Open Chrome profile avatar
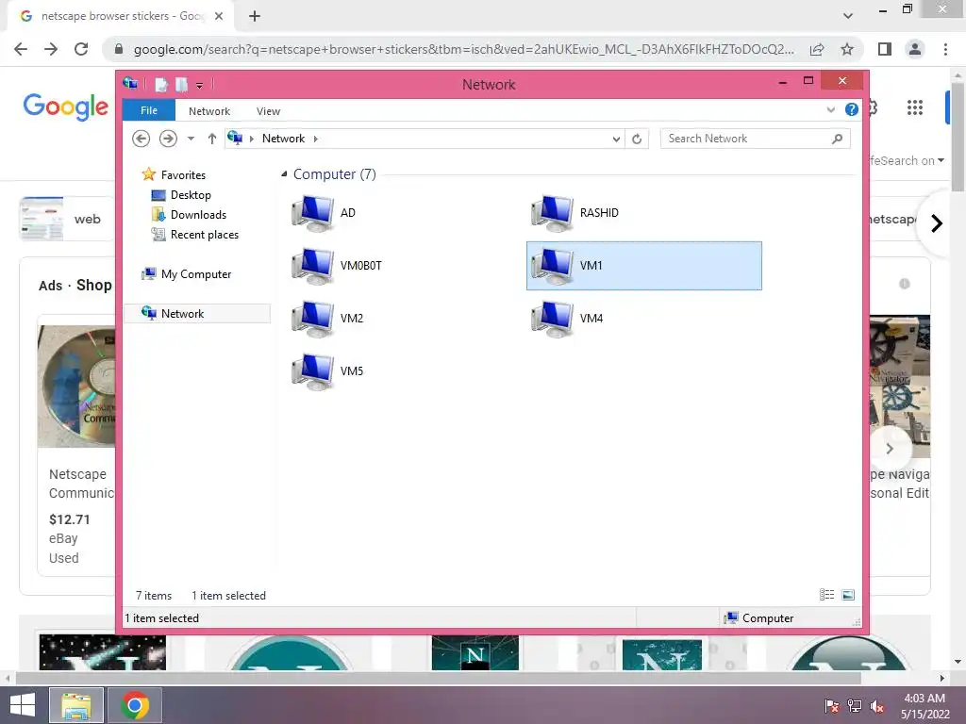 tap(915, 49)
